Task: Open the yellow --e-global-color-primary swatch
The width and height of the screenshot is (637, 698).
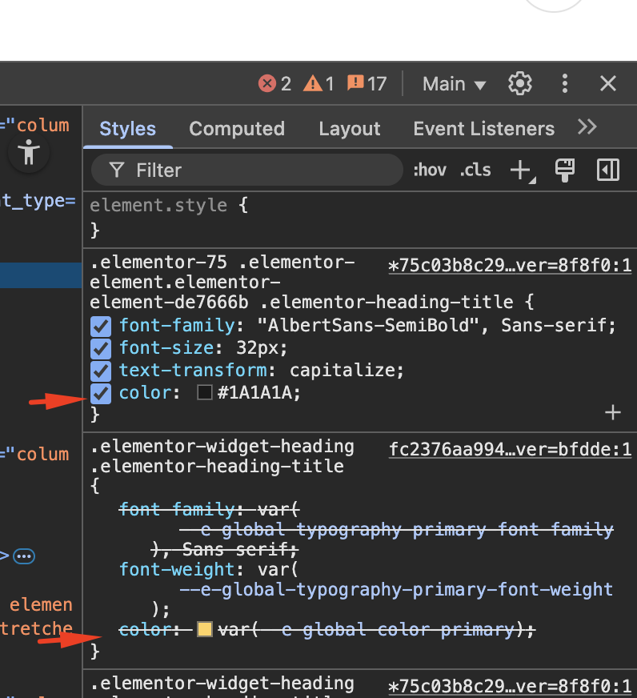Action: pyautogui.click(x=205, y=629)
